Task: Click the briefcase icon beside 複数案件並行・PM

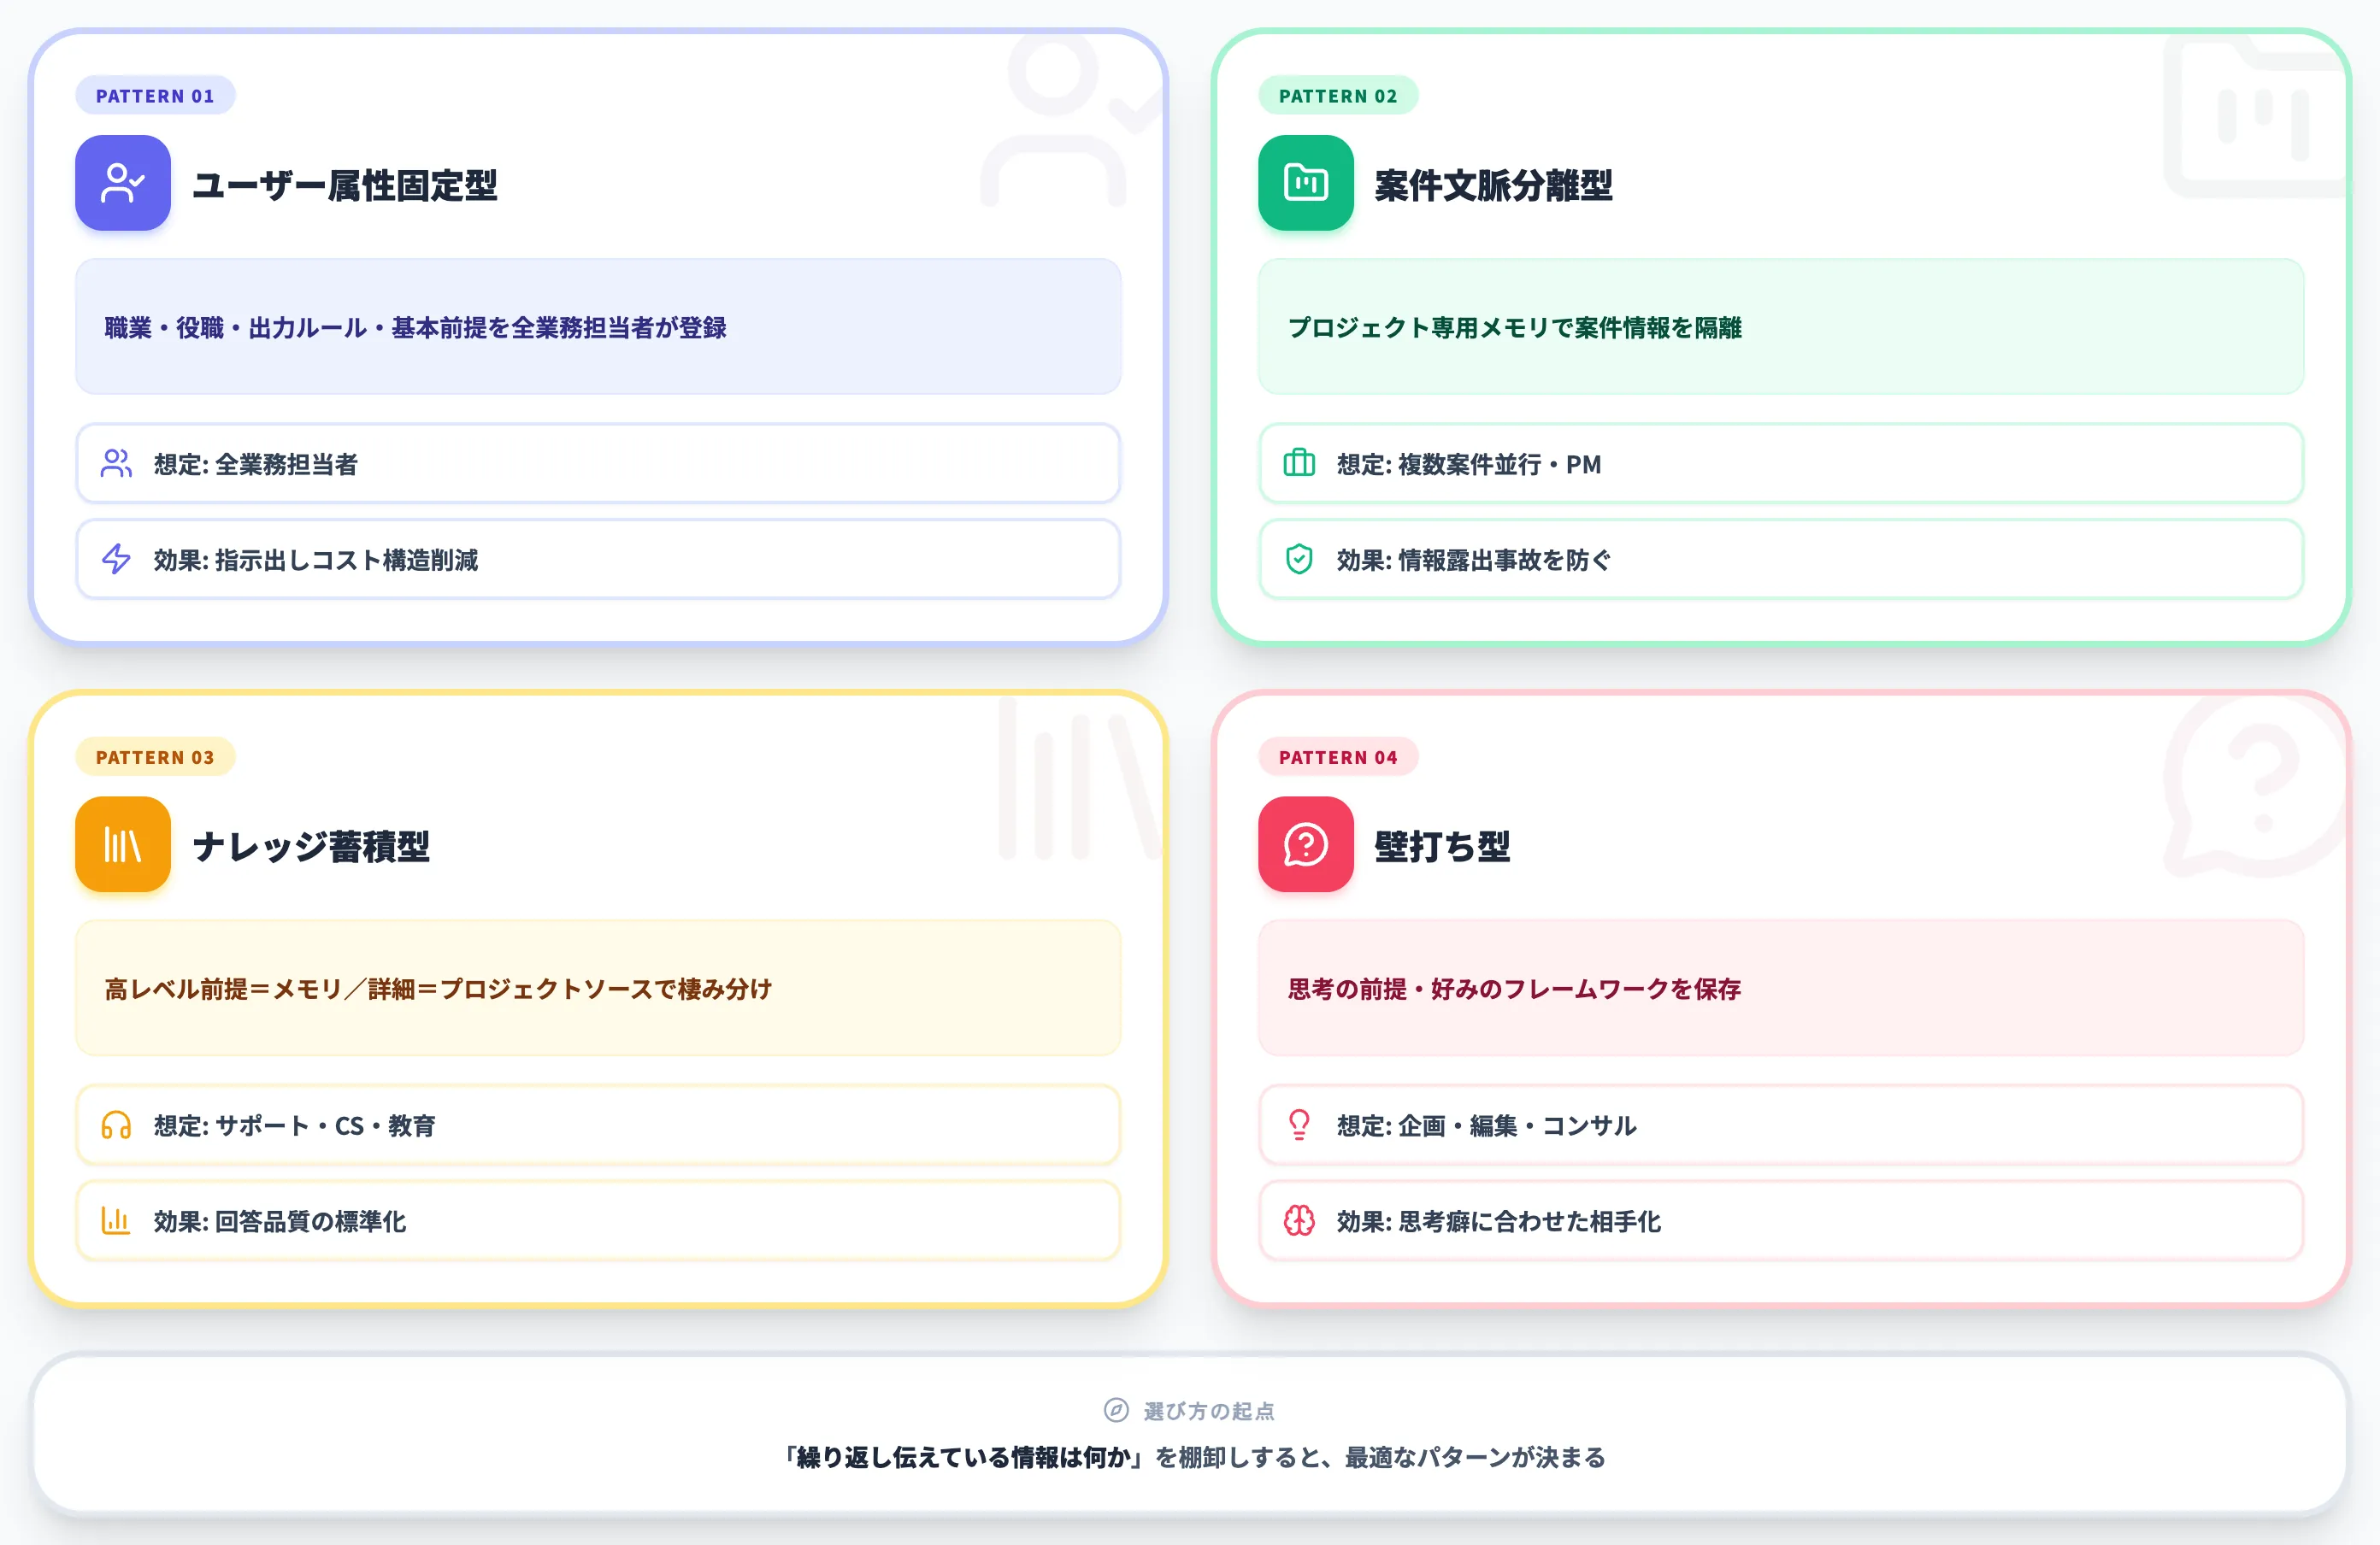Action: tap(1299, 464)
